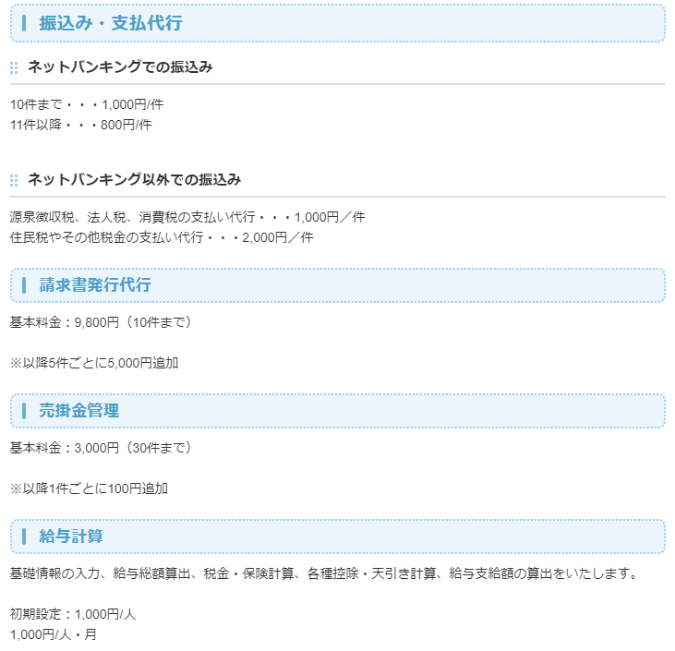This screenshot has height=651, width=675.
Task: Click the line 1,000円/人・月
Action: click(54, 634)
